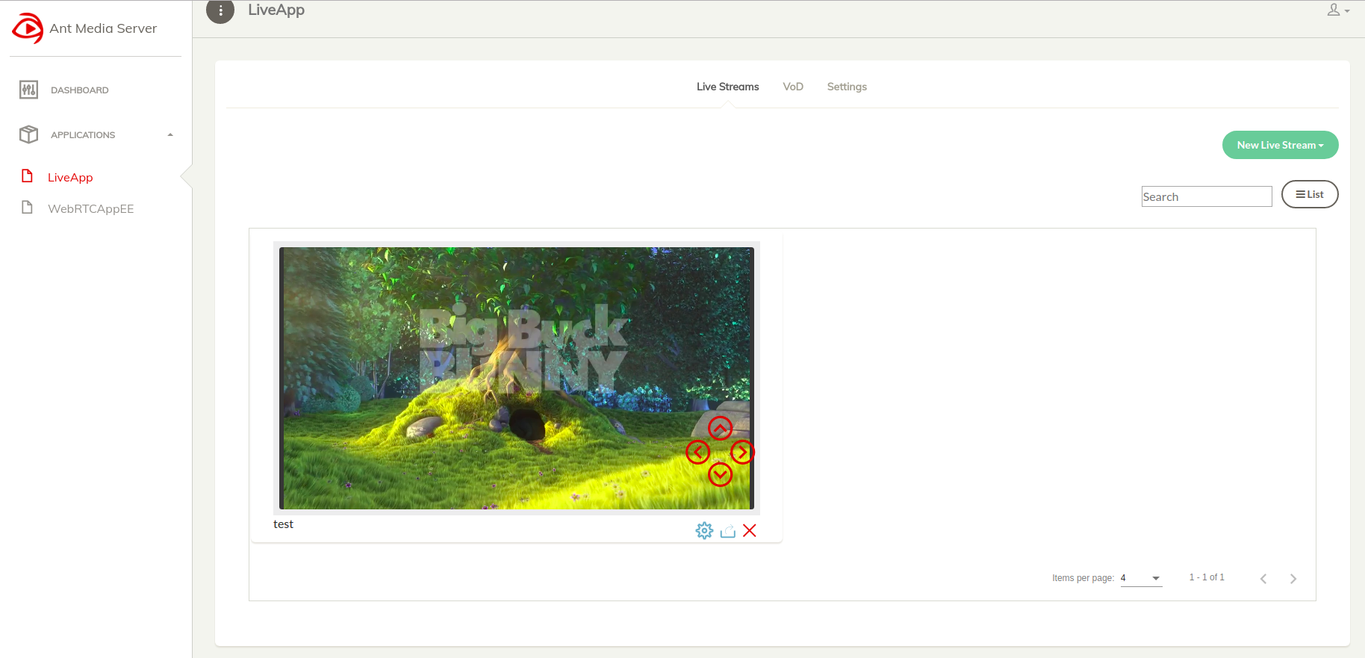Click the Applications box icon
Image resolution: width=1365 pixels, height=658 pixels.
(x=28, y=134)
